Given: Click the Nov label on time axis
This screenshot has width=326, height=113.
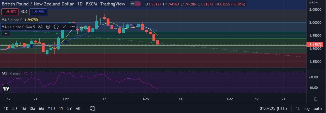Looking at the screenshot, I should [146, 99].
